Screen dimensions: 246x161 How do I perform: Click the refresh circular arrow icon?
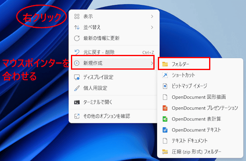(x=77, y=38)
